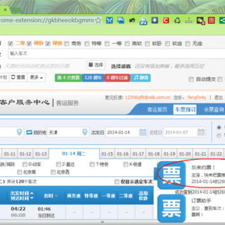Open the red C extension icon
225x225 pixels.
166,20
